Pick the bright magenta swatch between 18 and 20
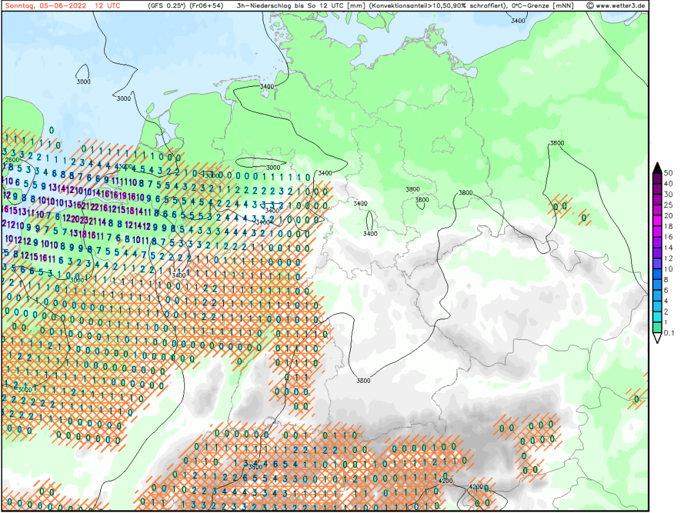The image size is (684, 513). coord(657,220)
